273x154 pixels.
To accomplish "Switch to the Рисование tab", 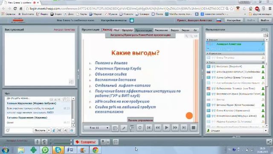I will coord(161,30).
